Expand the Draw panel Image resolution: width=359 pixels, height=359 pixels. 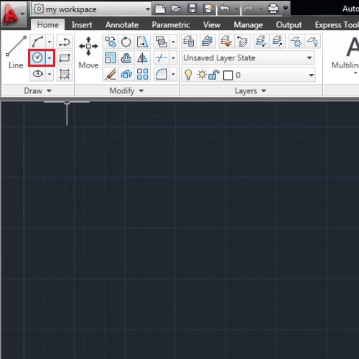(37, 90)
